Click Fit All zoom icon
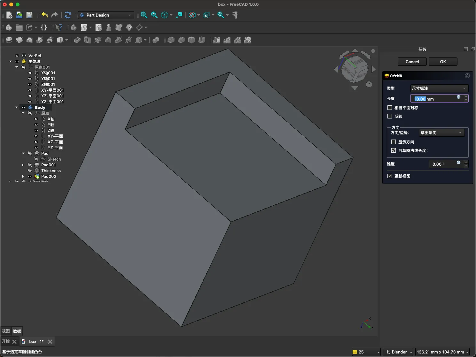The width and height of the screenshot is (476, 357). click(x=144, y=15)
